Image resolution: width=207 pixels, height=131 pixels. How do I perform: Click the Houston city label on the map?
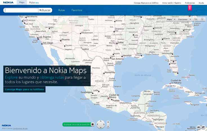127,56
